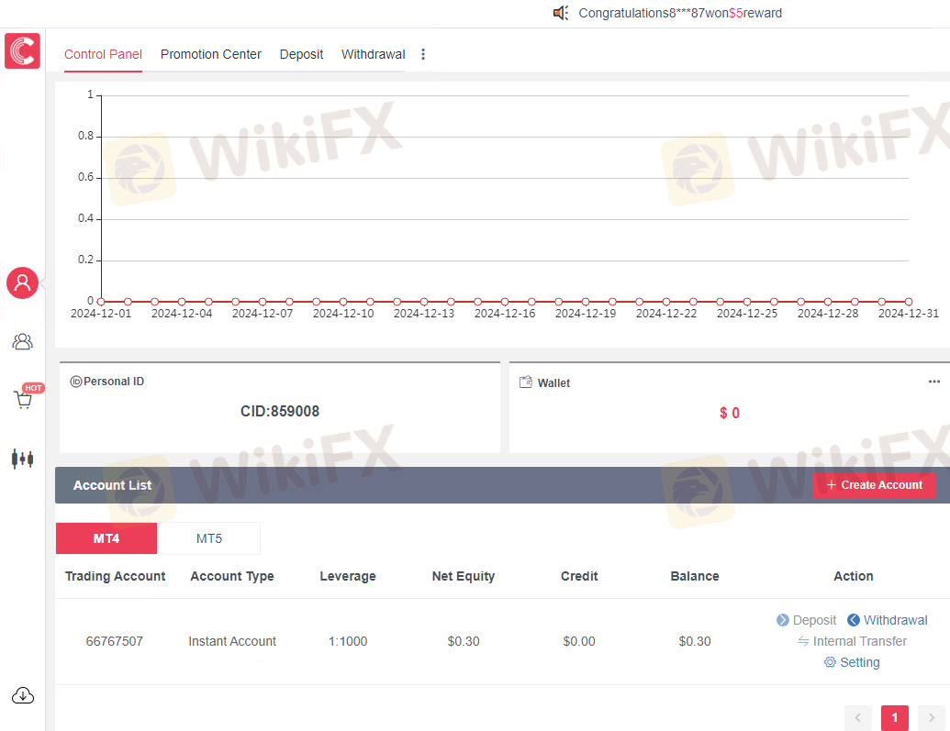The height and width of the screenshot is (731, 950).
Task: Click the Wallet icon
Action: point(526,382)
